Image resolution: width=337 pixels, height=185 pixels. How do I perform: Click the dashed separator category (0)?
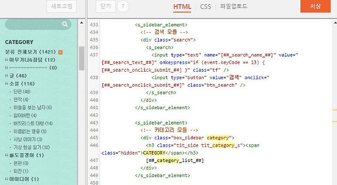[33, 68]
